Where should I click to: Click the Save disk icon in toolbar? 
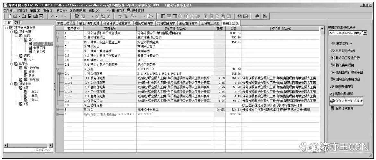[x=30, y=16]
